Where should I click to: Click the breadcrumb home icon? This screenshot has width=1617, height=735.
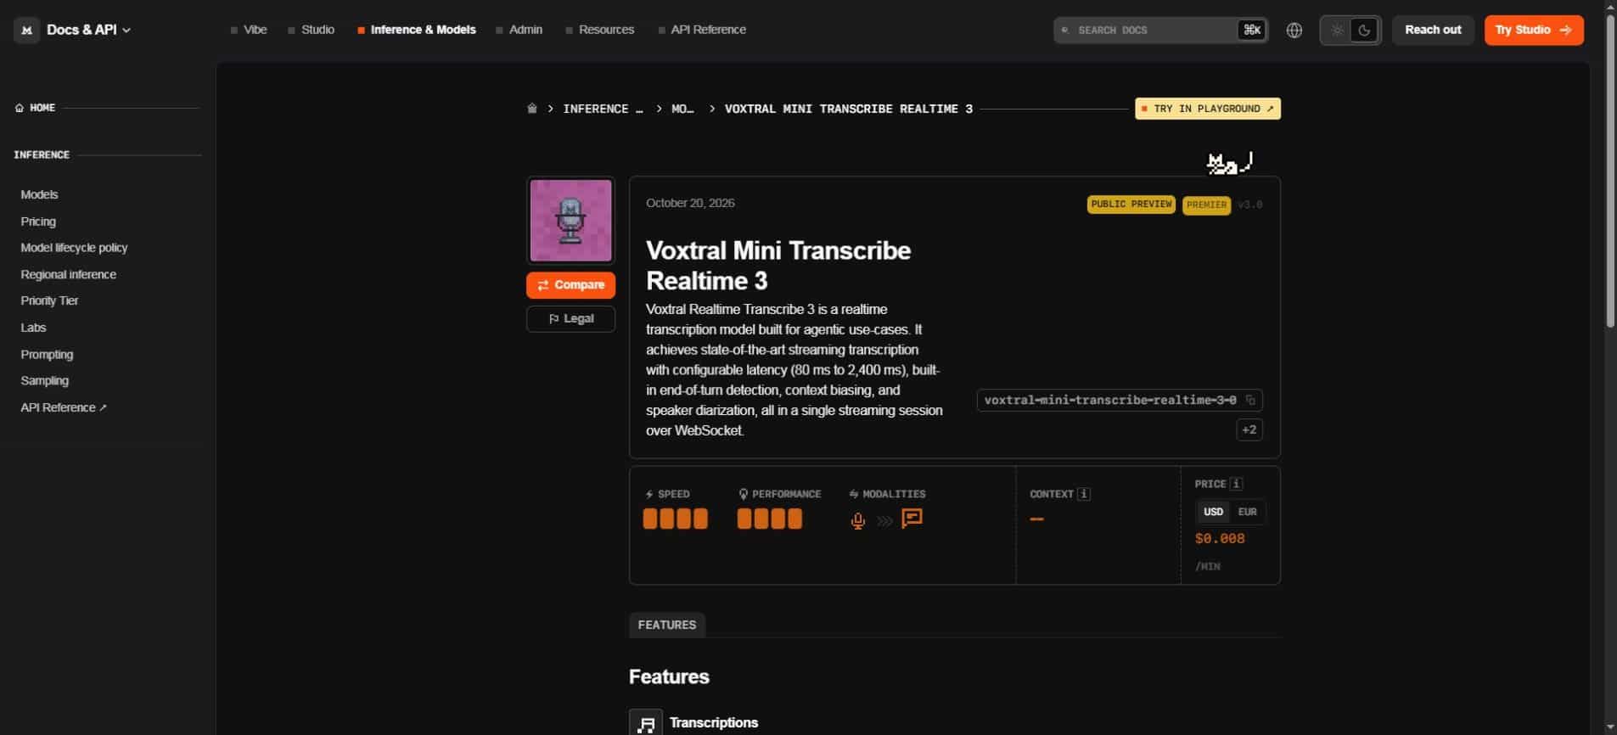532,109
